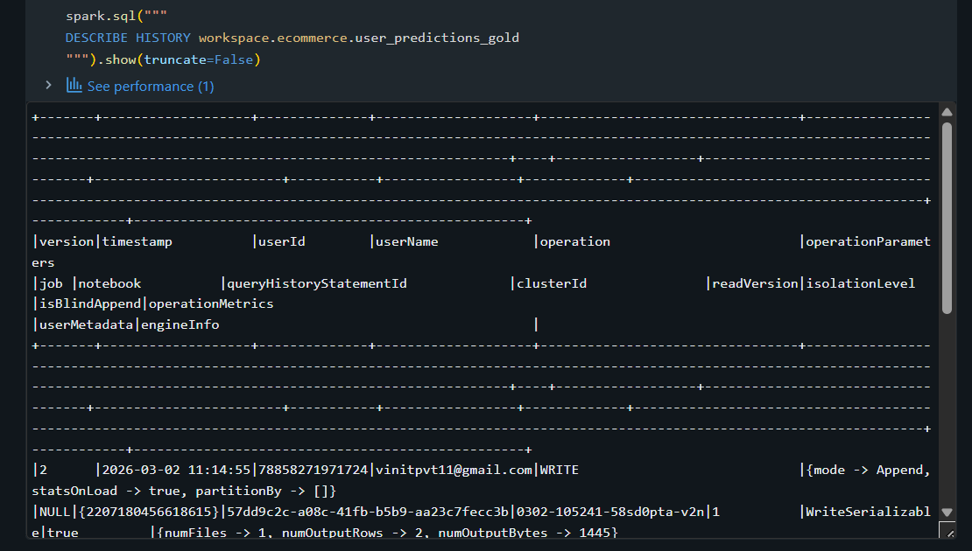Viewport: 972px width, 551px height.
Task: Click the readVersion column header
Action: click(755, 283)
